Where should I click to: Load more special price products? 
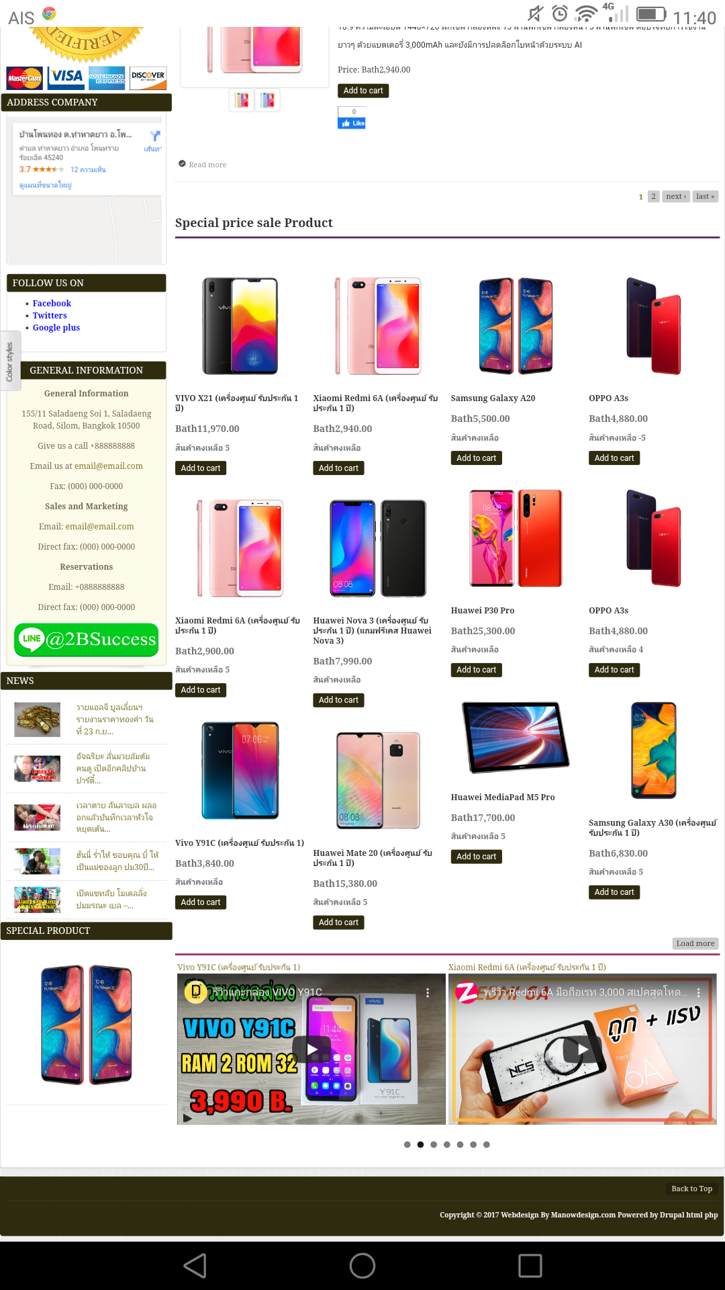pyautogui.click(x=695, y=943)
